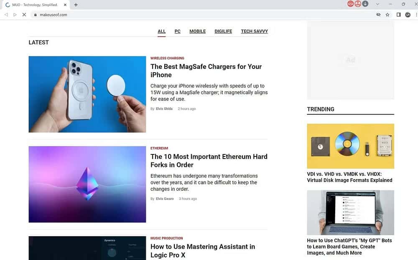Go back with the browser back arrow
Viewport: 418px width, 260px height.
pos(6,15)
